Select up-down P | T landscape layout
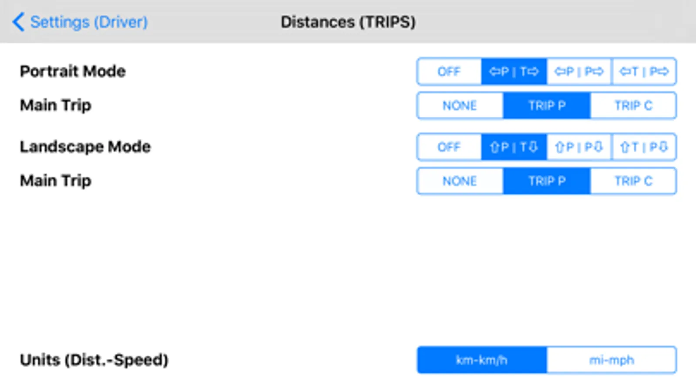Screen dimensions: 696x392 (514, 147)
